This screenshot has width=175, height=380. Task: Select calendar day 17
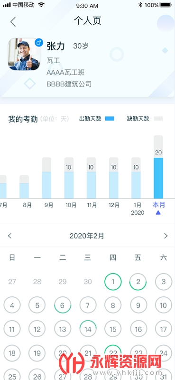point(164,329)
